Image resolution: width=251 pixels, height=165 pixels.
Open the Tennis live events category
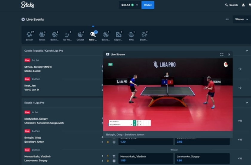point(42,36)
